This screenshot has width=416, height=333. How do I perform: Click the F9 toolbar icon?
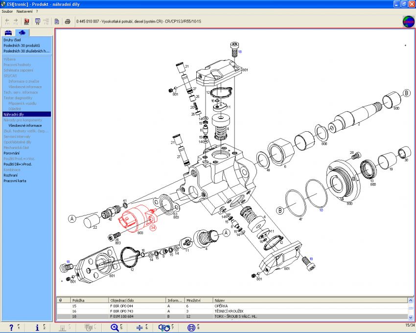point(37,22)
